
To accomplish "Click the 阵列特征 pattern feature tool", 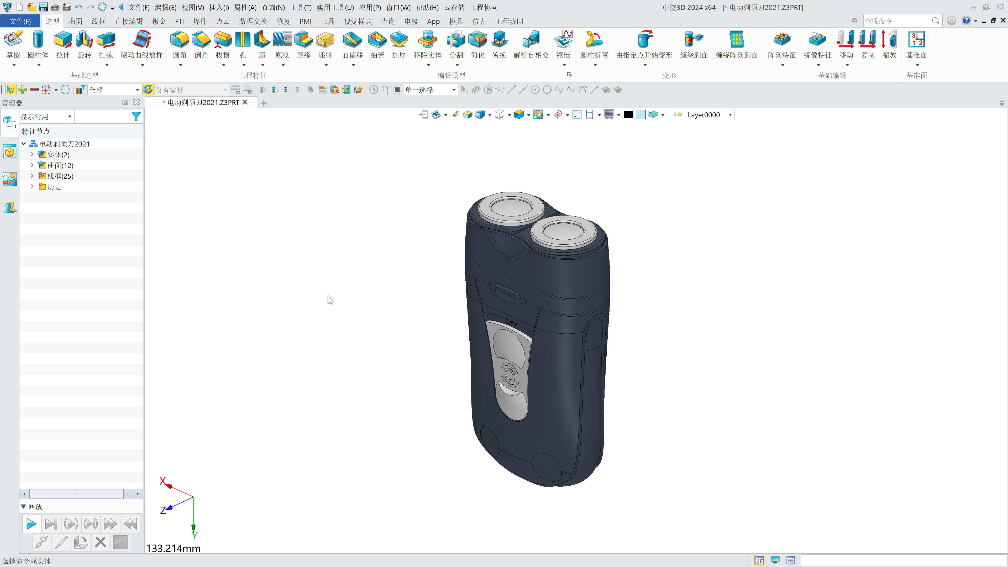I will coord(781,45).
